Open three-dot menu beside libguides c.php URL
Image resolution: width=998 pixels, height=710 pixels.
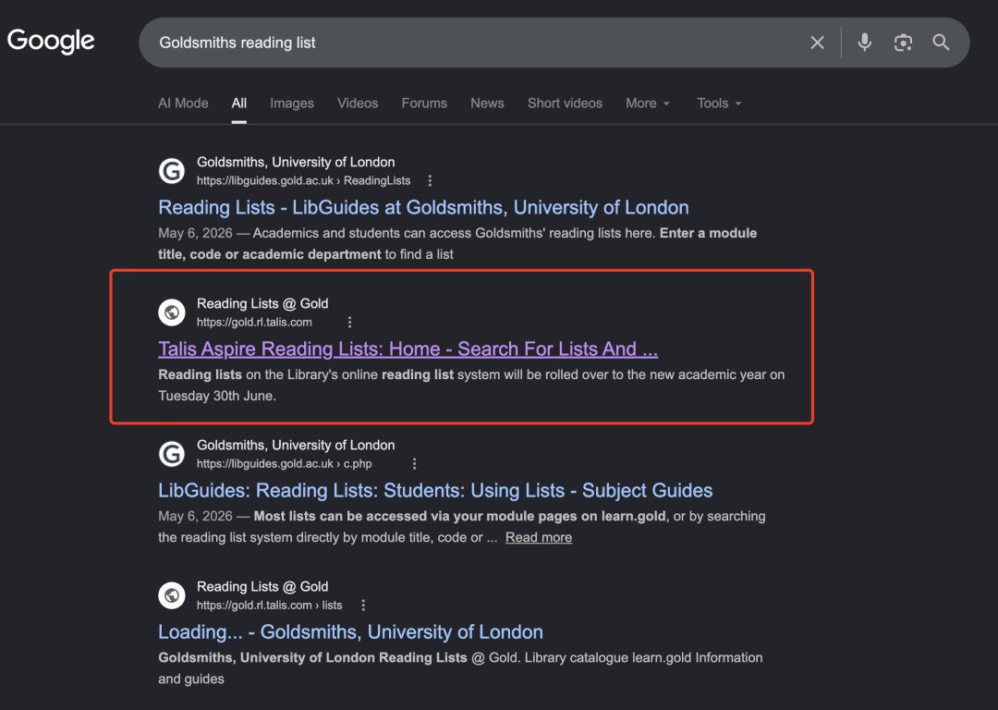click(x=414, y=463)
